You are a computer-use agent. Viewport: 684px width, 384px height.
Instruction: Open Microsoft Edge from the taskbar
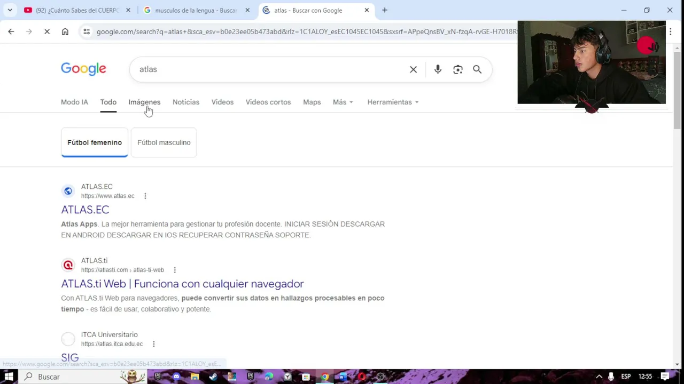click(x=269, y=377)
